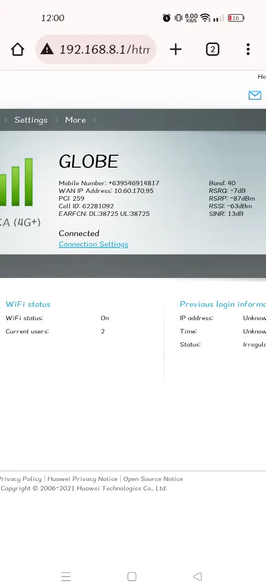Image resolution: width=266 pixels, height=588 pixels.
Task: Tap Android back navigation button
Action: (198, 577)
